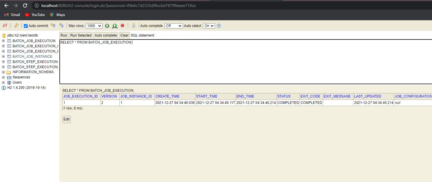Open the Auto select dropdown

coord(209,26)
